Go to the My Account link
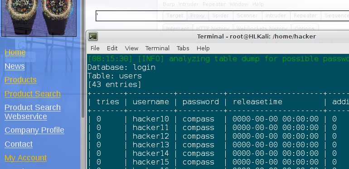This screenshot has width=349, height=169. point(25,158)
